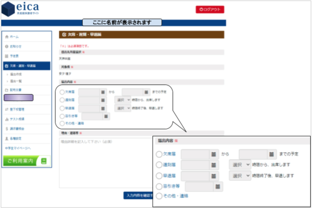Click the 理由・連絡等 reason text area
Screen dimensions: 312x209
click(106, 163)
